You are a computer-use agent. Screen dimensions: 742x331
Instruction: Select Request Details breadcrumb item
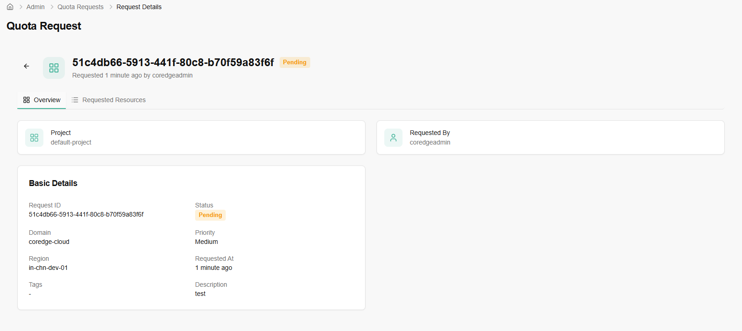coord(139,7)
